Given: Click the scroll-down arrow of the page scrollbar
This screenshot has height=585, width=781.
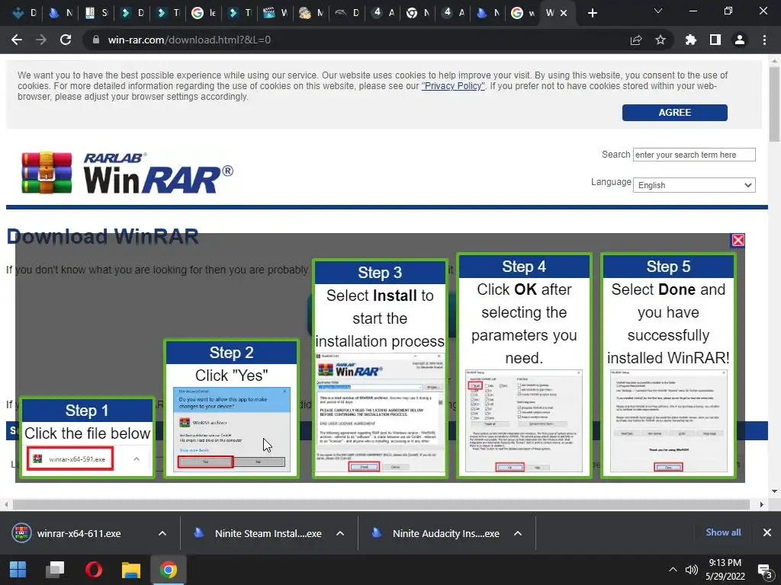Looking at the screenshot, I should click(x=774, y=491).
